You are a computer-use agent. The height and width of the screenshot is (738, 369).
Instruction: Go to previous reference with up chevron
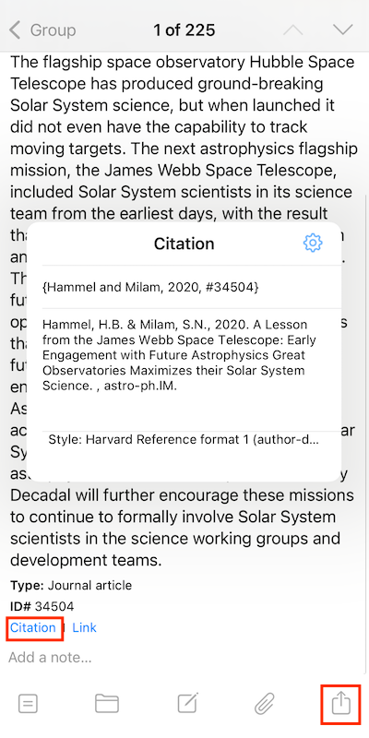(293, 30)
